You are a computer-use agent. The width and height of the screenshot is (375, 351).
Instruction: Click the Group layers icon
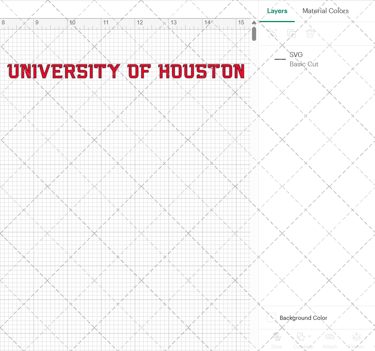pos(272,33)
